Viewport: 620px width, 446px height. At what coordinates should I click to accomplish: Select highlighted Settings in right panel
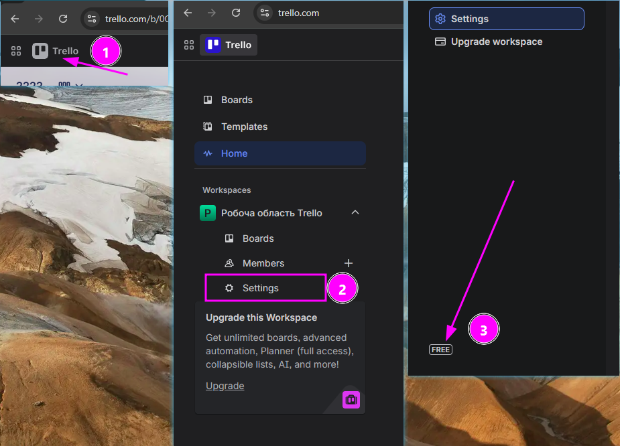point(506,19)
